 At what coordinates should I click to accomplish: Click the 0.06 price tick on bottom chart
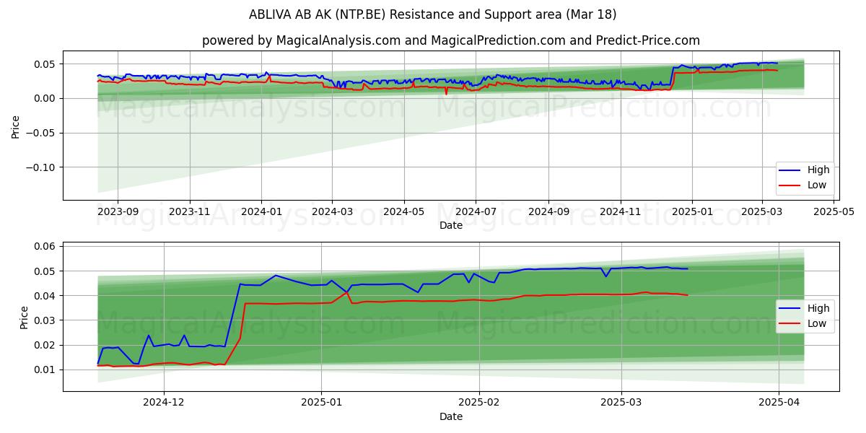[46, 247]
